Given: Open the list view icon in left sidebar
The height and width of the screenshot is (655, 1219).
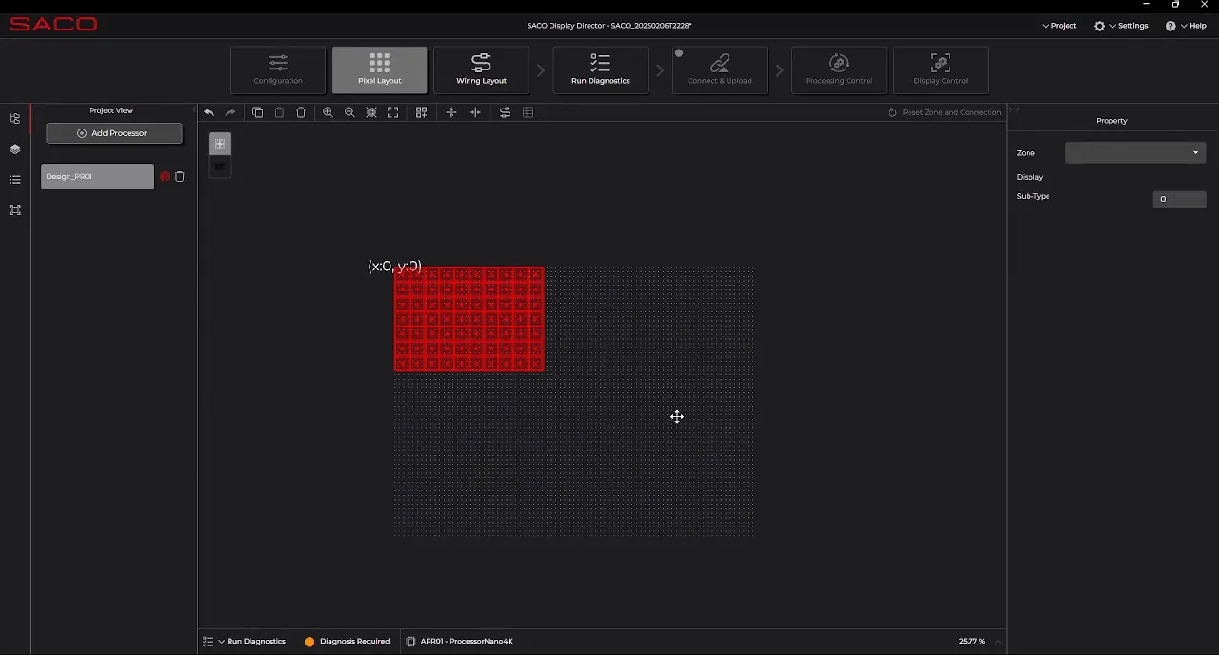Looking at the screenshot, I should pyautogui.click(x=14, y=180).
